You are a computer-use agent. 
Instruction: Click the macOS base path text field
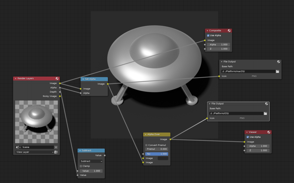tap(248, 71)
